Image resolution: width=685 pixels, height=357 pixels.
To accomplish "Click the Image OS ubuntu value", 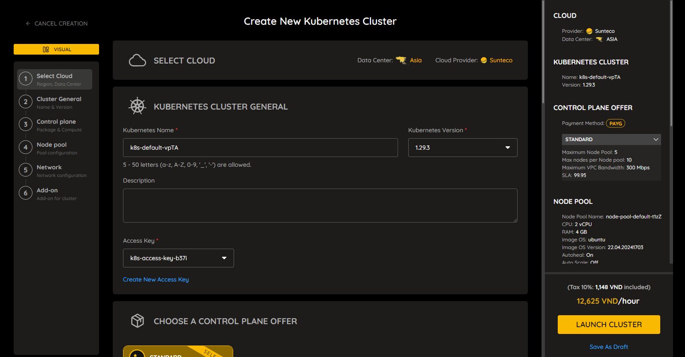I will (x=597, y=240).
